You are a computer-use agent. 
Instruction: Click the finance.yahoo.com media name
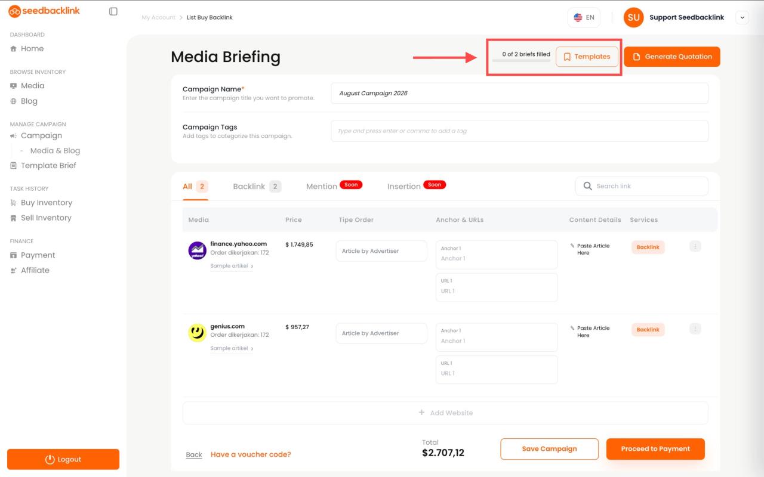(238, 244)
